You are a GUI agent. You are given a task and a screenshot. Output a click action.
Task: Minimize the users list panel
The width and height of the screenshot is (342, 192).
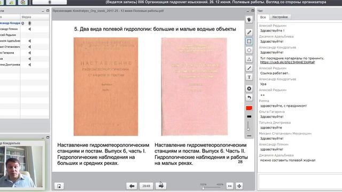tap(43, 11)
